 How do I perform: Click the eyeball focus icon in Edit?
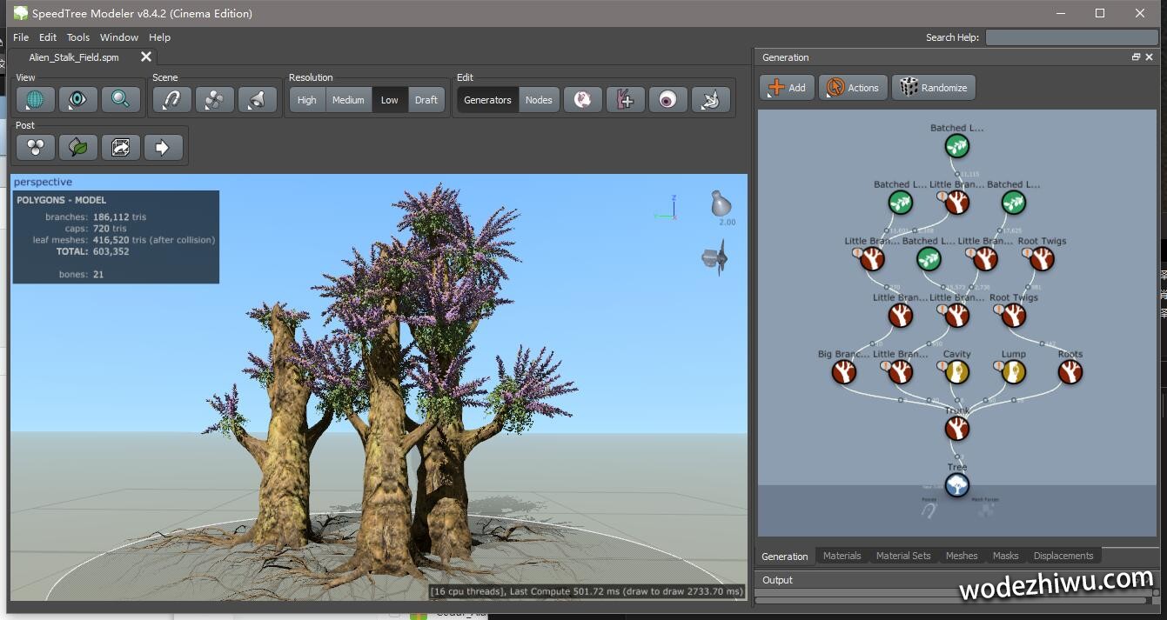tap(667, 100)
